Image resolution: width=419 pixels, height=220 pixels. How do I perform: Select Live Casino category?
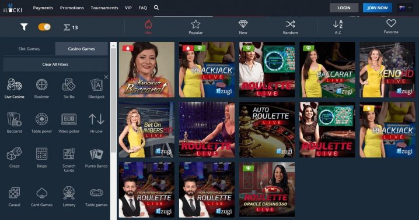coord(15,88)
